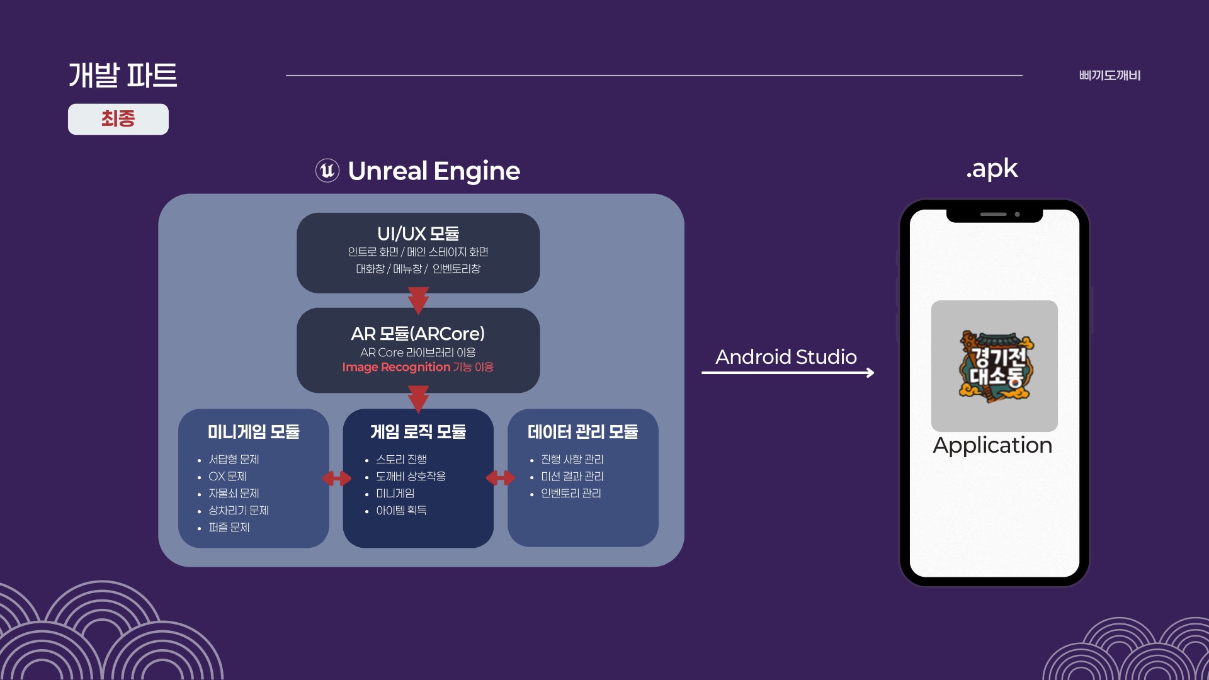Click double arrow between minigame and game logic
The width and height of the screenshot is (1209, 680).
click(336, 479)
